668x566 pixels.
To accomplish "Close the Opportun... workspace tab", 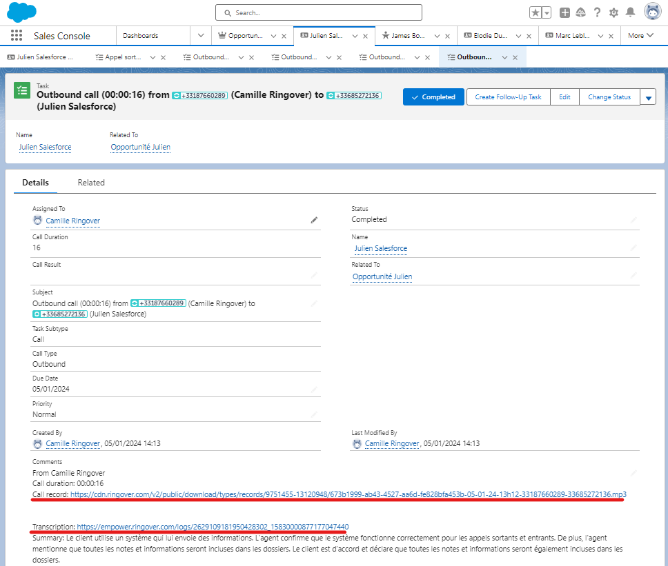I will (284, 36).
